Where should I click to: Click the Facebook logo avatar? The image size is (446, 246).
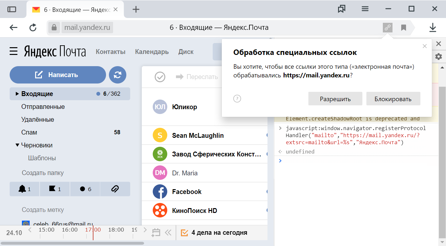tap(160, 192)
